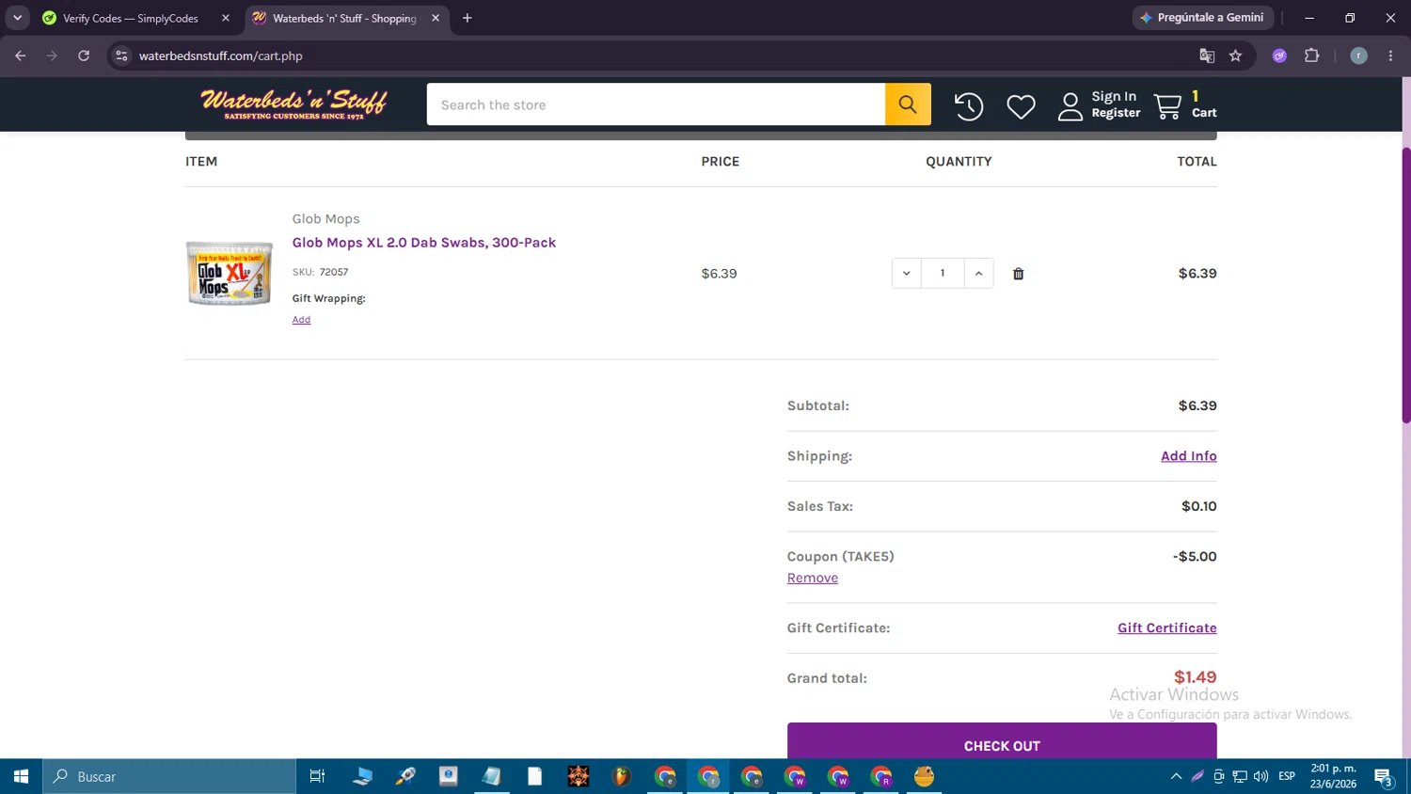Open Glob Mops XL 2.0 Dab Swabs product link
Image resolution: width=1411 pixels, height=794 pixels.
[x=423, y=243]
